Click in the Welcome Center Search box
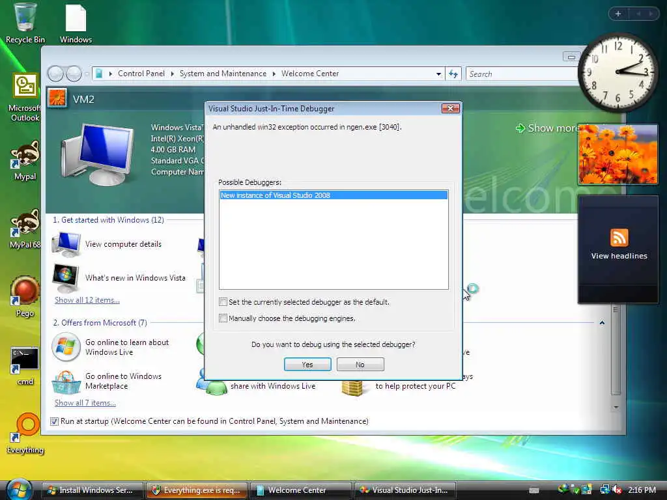This screenshot has height=500, width=667. pos(522,74)
